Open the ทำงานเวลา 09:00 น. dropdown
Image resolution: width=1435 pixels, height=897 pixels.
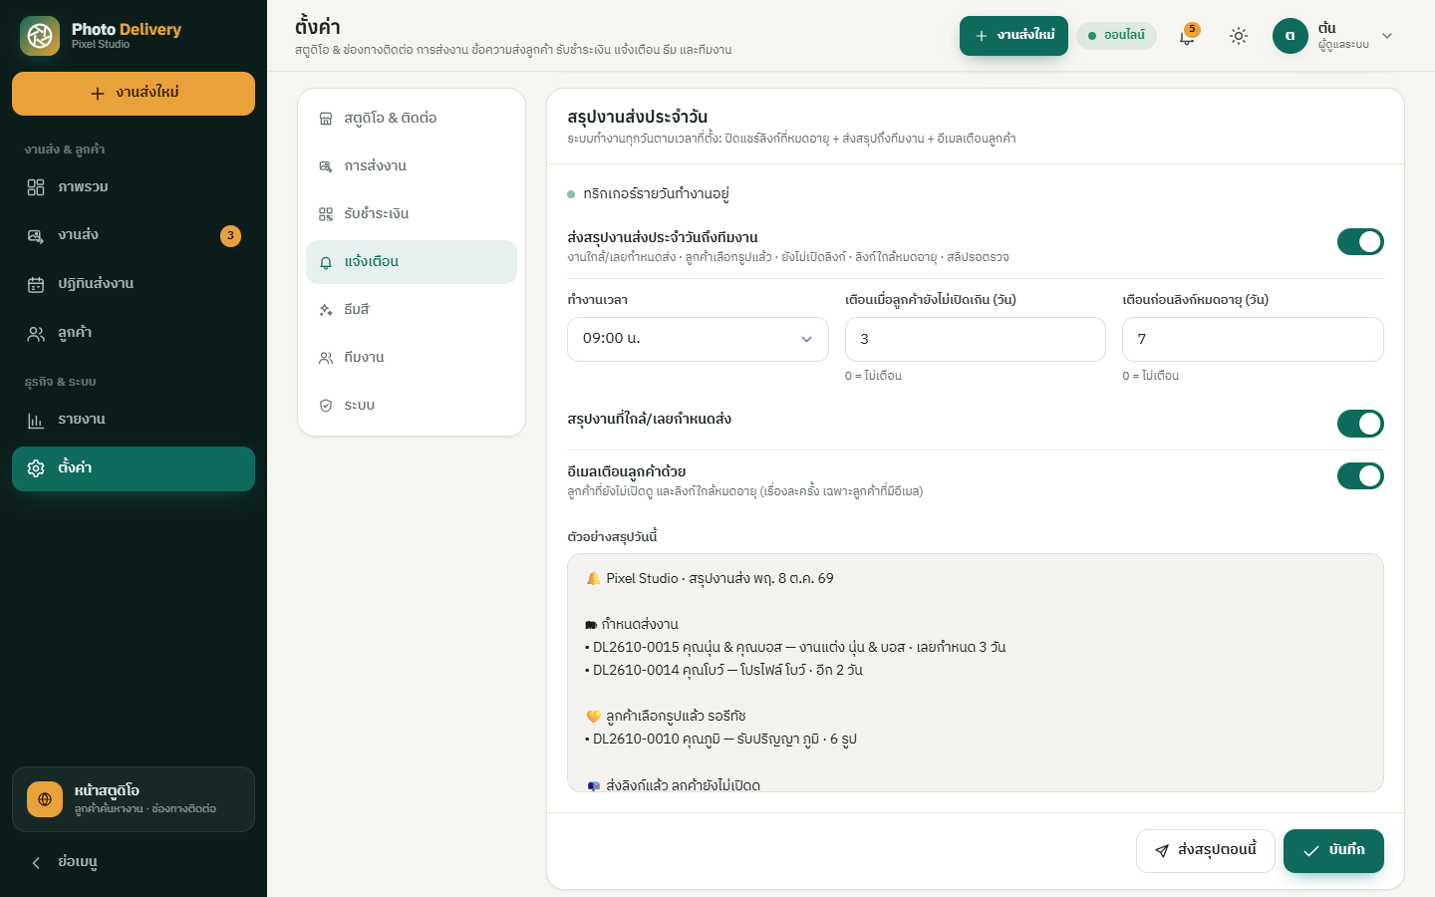(x=698, y=339)
